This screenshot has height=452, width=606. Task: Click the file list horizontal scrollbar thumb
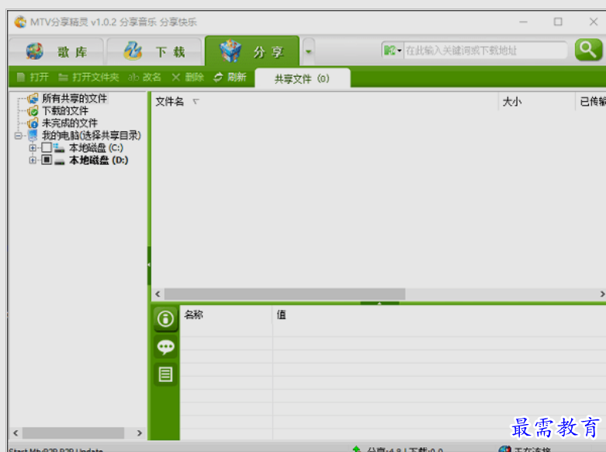pyautogui.click(x=285, y=294)
